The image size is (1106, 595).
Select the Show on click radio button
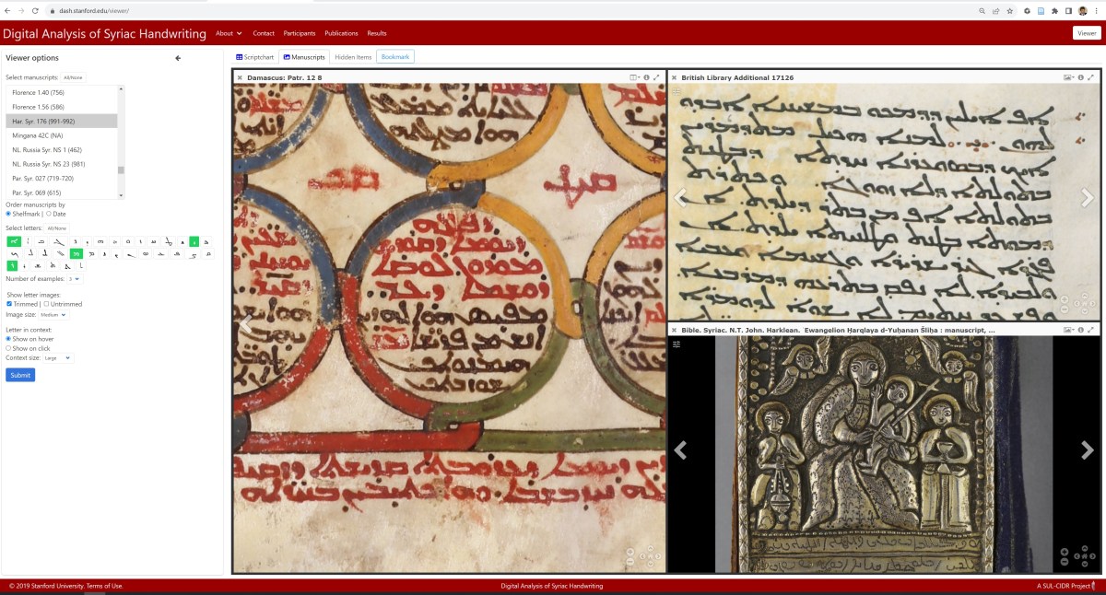10,348
